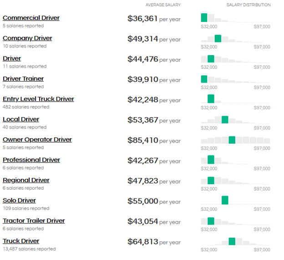Click the $85,410 average salary figure
The height and width of the screenshot is (260, 284).
(143, 140)
